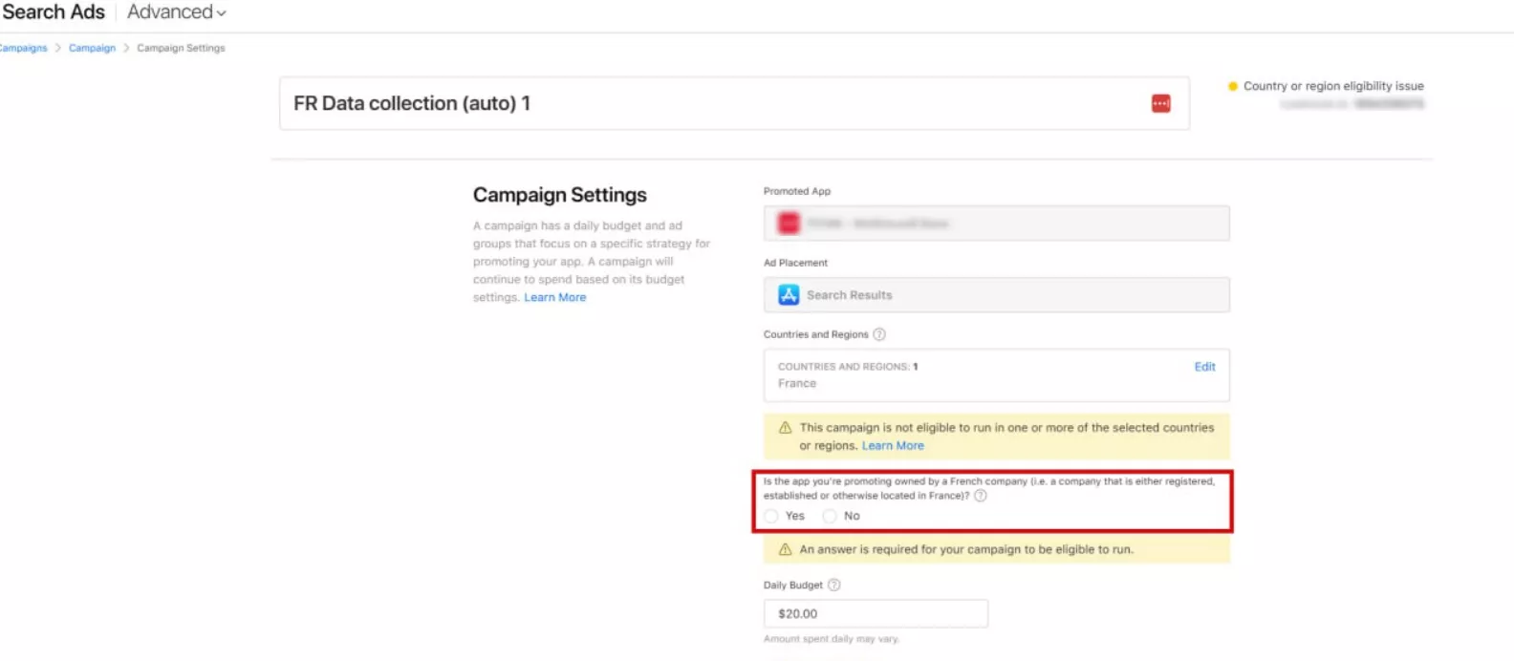
Task: Click warning icon in answer-required notice
Action: click(785, 549)
